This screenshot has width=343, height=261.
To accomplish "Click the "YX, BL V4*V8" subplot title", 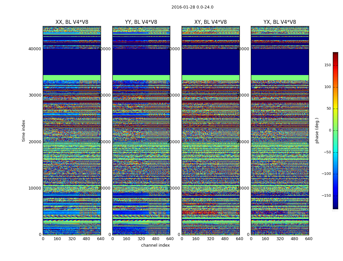I will pyautogui.click(x=280, y=22).
